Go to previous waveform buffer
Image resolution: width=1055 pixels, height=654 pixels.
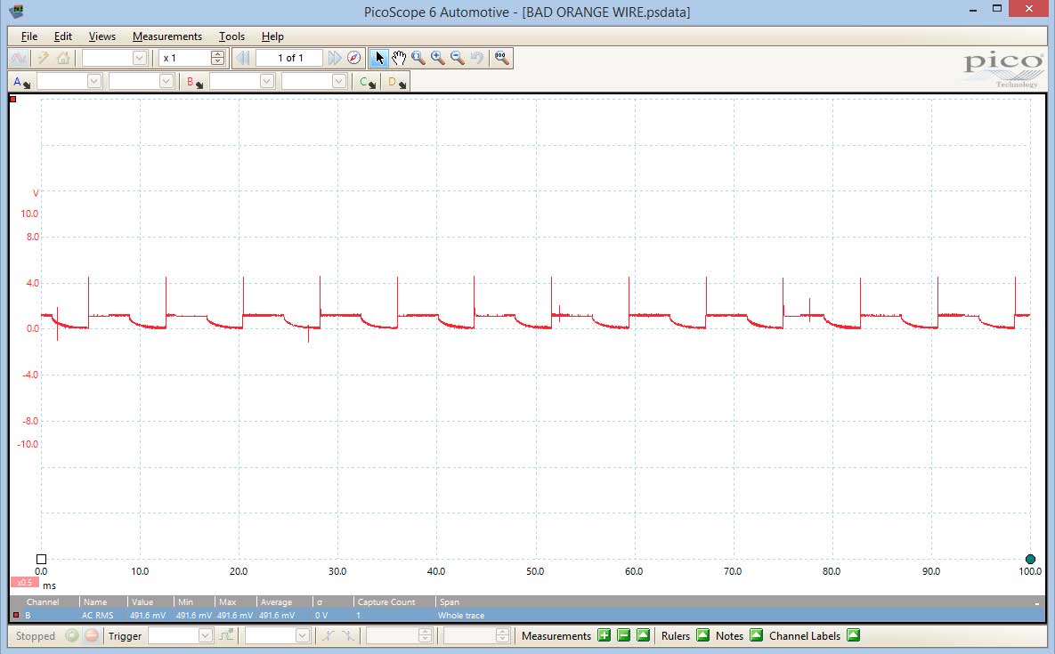[243, 58]
